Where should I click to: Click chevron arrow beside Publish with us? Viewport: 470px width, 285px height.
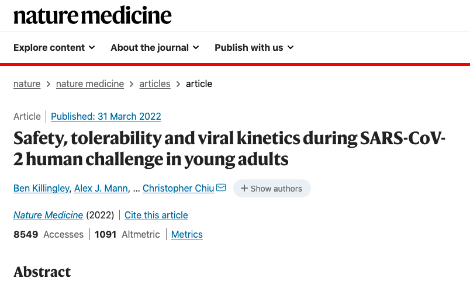tap(291, 47)
